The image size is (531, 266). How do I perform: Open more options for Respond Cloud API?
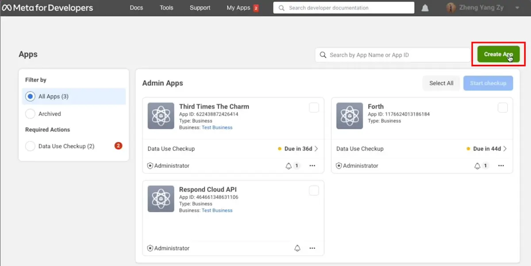pyautogui.click(x=312, y=248)
